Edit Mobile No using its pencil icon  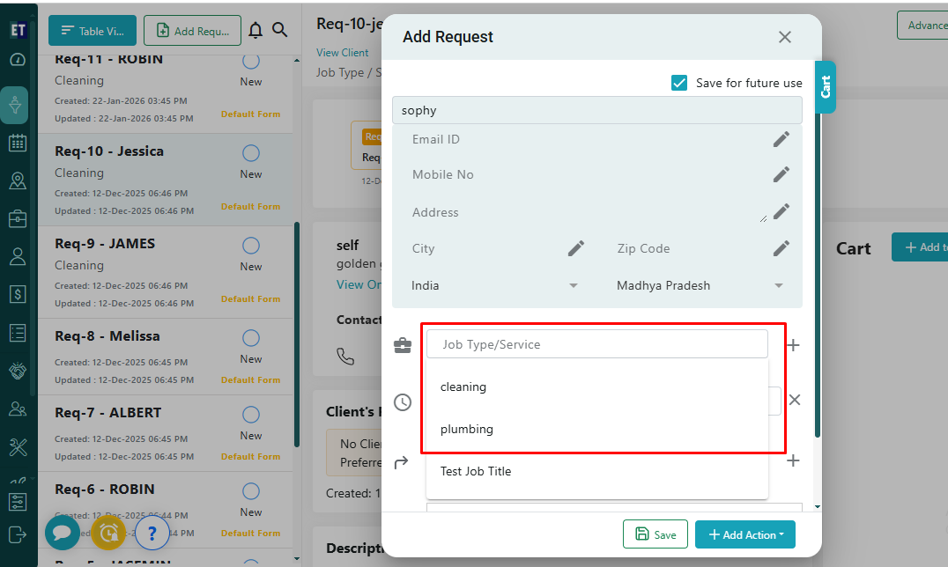(781, 174)
